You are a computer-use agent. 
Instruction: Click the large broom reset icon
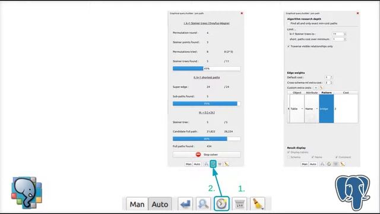point(257,204)
